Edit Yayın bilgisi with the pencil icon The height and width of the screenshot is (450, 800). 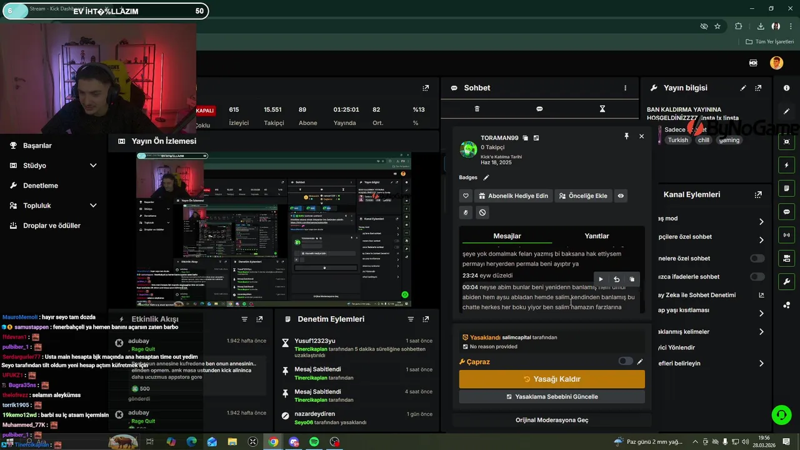pyautogui.click(x=743, y=88)
